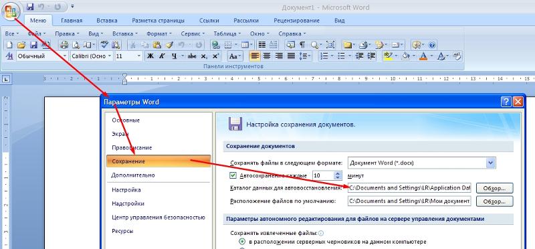Click the superscript x² icon
This screenshot has height=249, width=535.
coord(215,56)
